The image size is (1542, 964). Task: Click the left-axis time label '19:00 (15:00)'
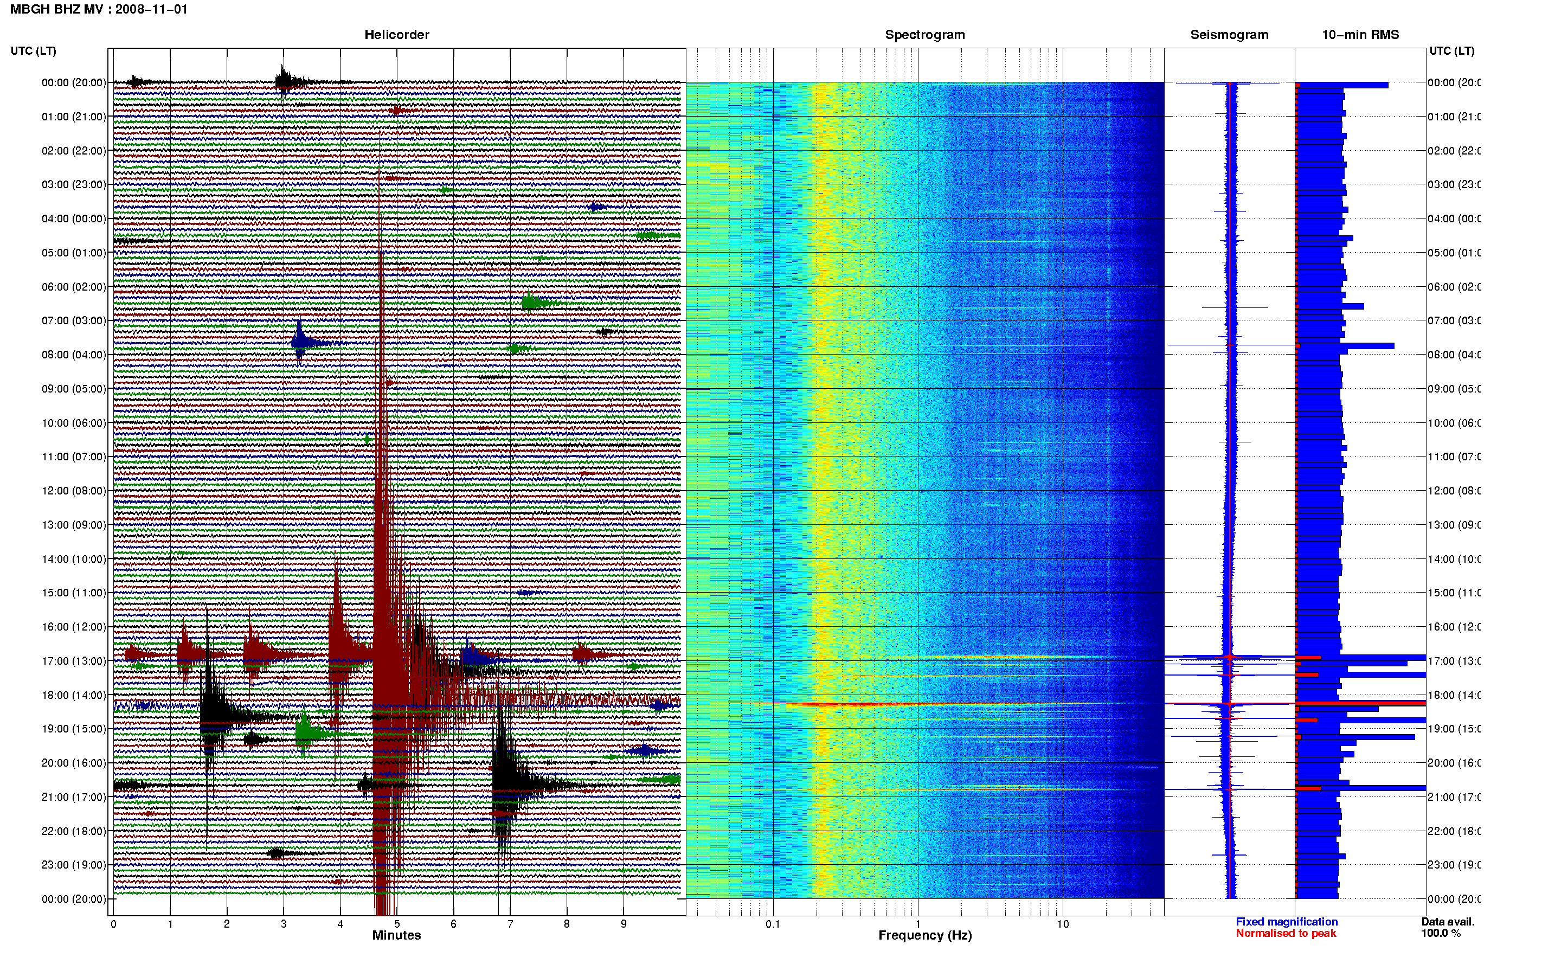coord(74,729)
